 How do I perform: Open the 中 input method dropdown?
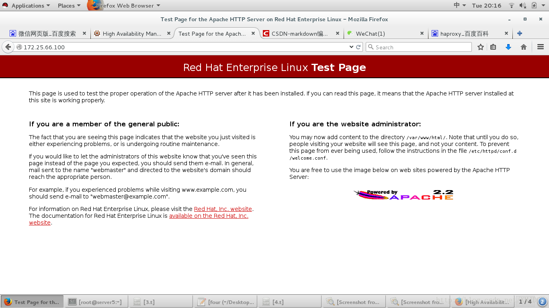tap(460, 6)
